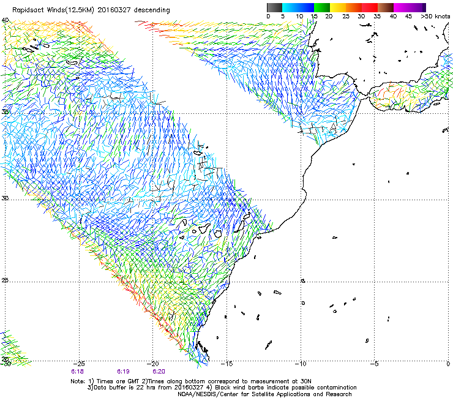The width and height of the screenshot is (453, 398).
Task: Click the '>50 knots' legend label
Action: click(x=435, y=17)
